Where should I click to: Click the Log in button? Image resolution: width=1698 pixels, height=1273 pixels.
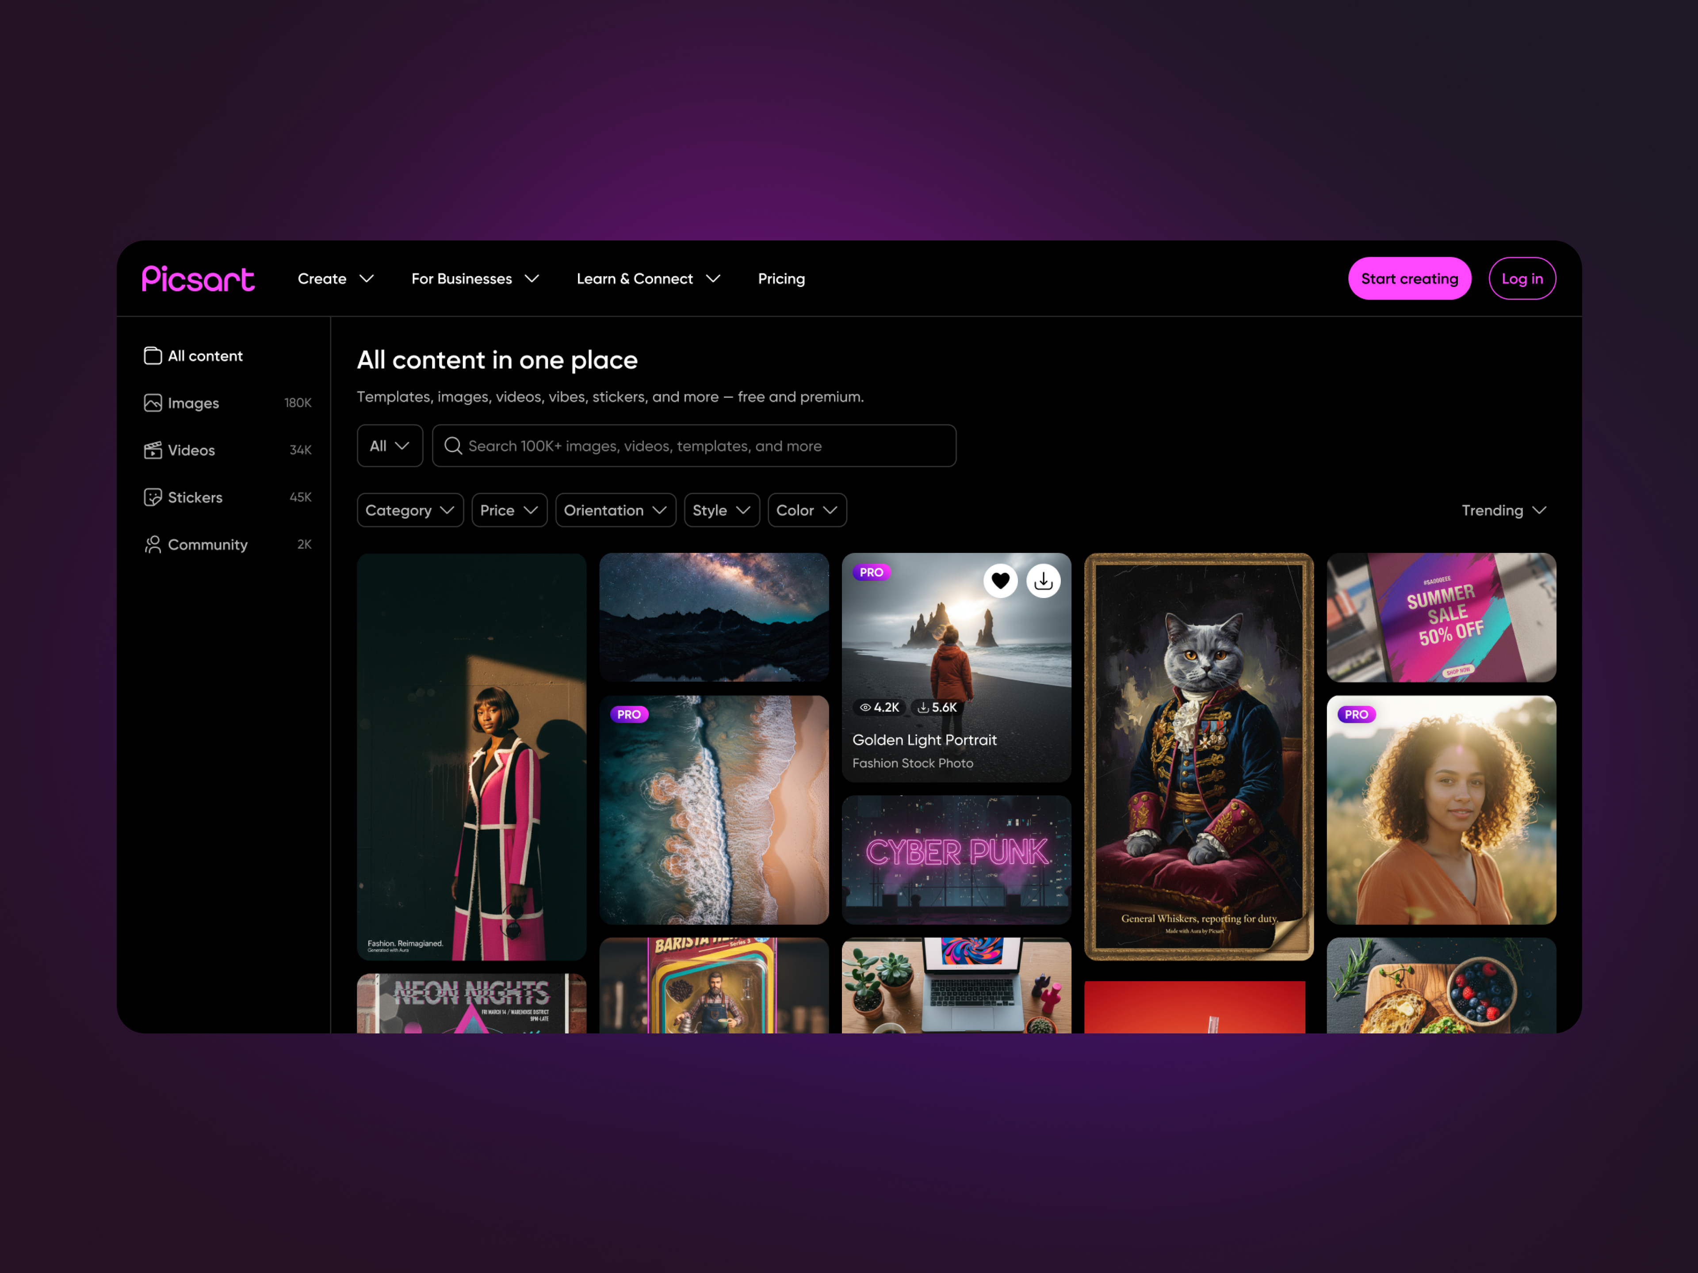coord(1522,278)
